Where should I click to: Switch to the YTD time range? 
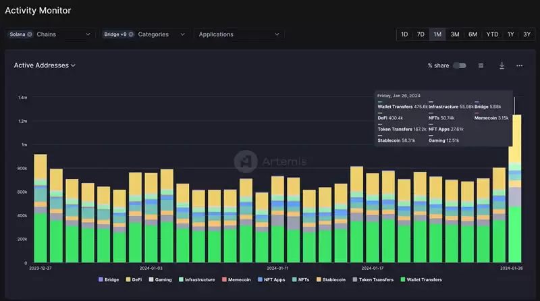coord(492,34)
